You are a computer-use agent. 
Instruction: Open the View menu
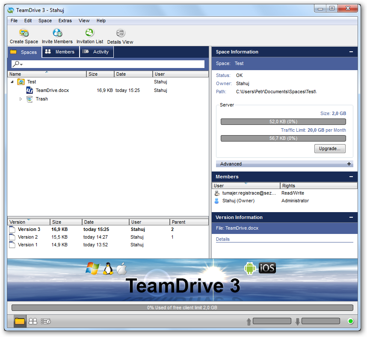[x=84, y=21]
